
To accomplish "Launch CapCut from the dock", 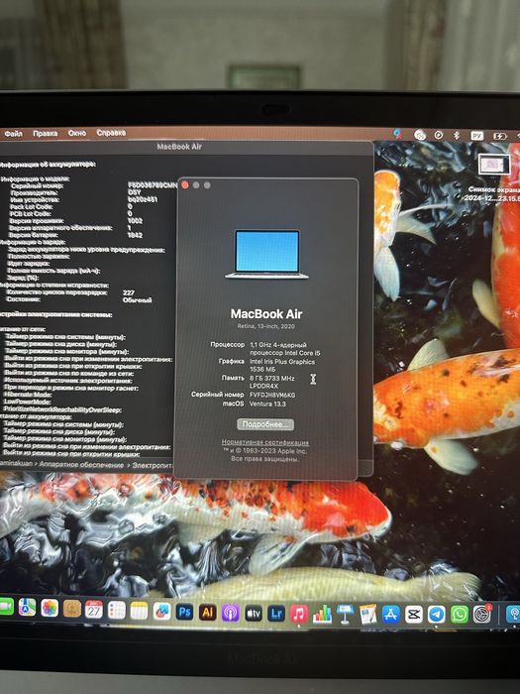I will (x=414, y=615).
